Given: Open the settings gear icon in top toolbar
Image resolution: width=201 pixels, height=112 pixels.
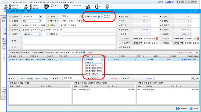Looking at the screenshot, I should [x=107, y=6].
